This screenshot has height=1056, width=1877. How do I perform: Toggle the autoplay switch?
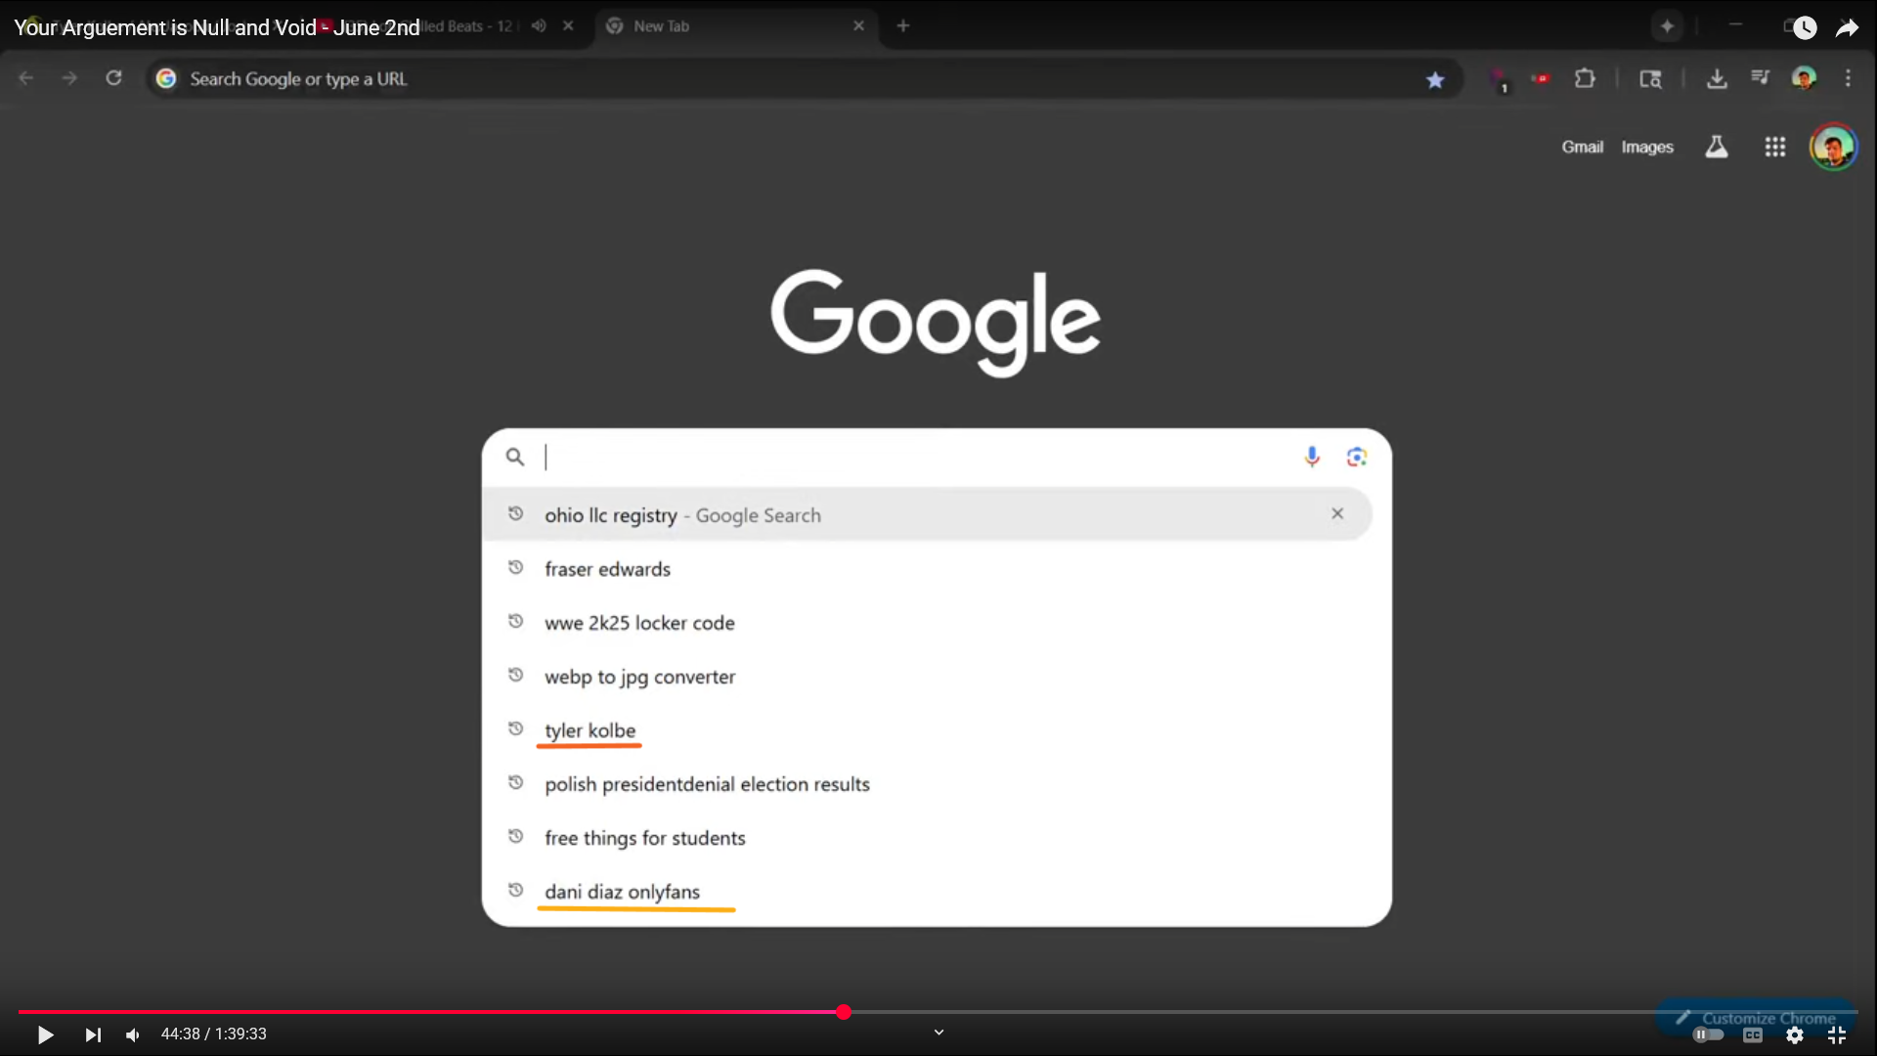(1708, 1034)
